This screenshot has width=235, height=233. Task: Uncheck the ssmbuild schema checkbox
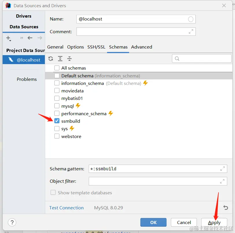click(x=57, y=121)
